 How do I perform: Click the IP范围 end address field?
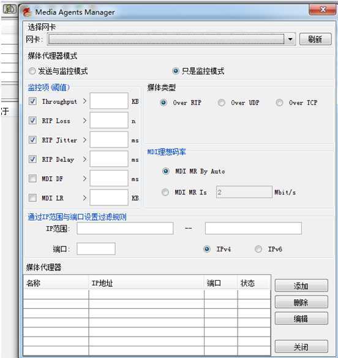pos(254,228)
